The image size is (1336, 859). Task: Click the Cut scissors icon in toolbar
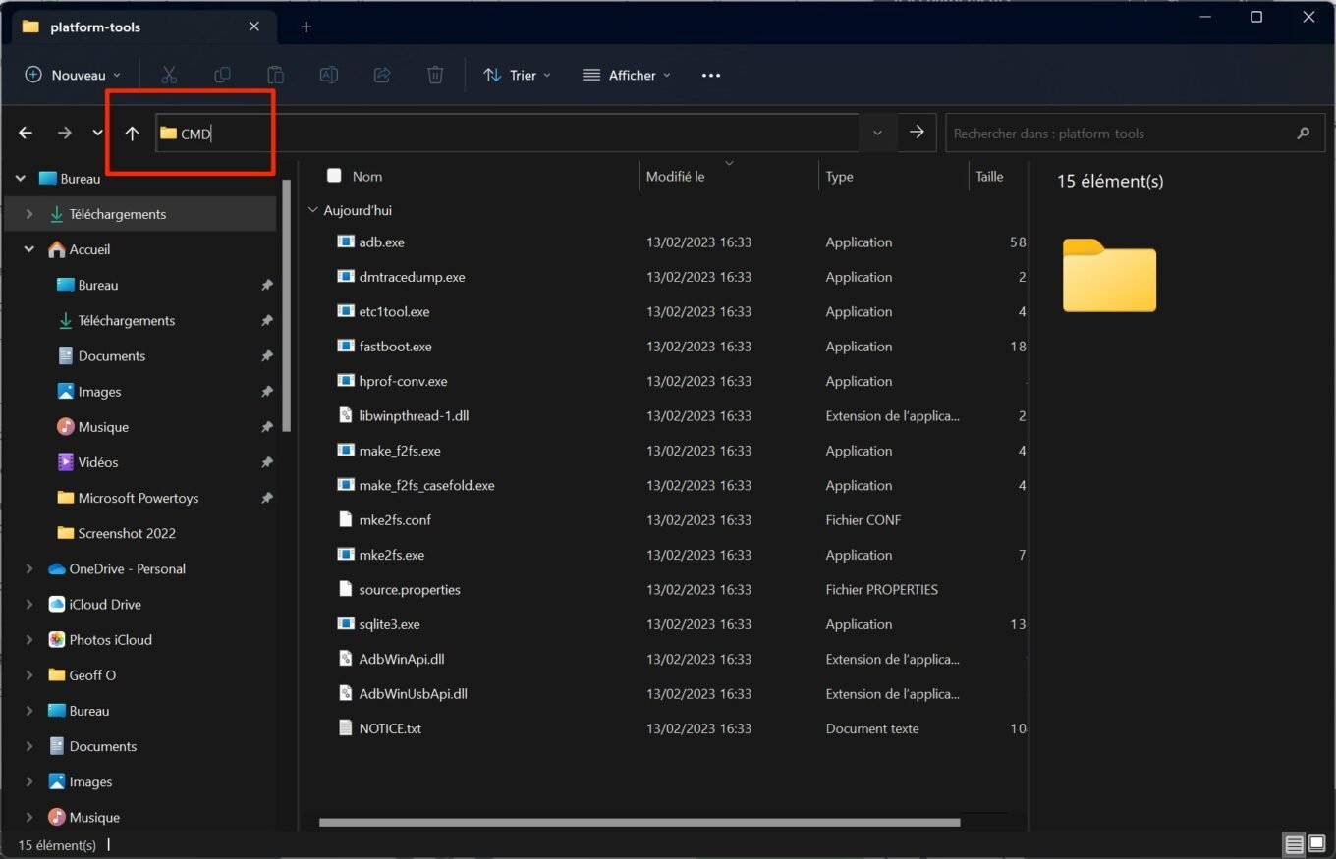click(169, 75)
